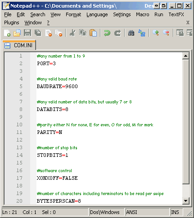Open the Format menu

(73, 14)
